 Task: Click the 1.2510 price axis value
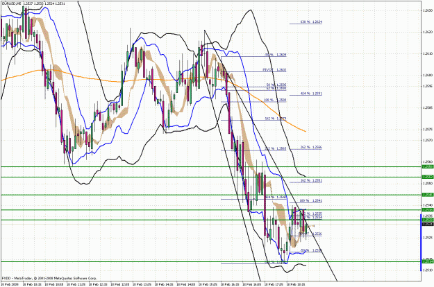point(428,270)
